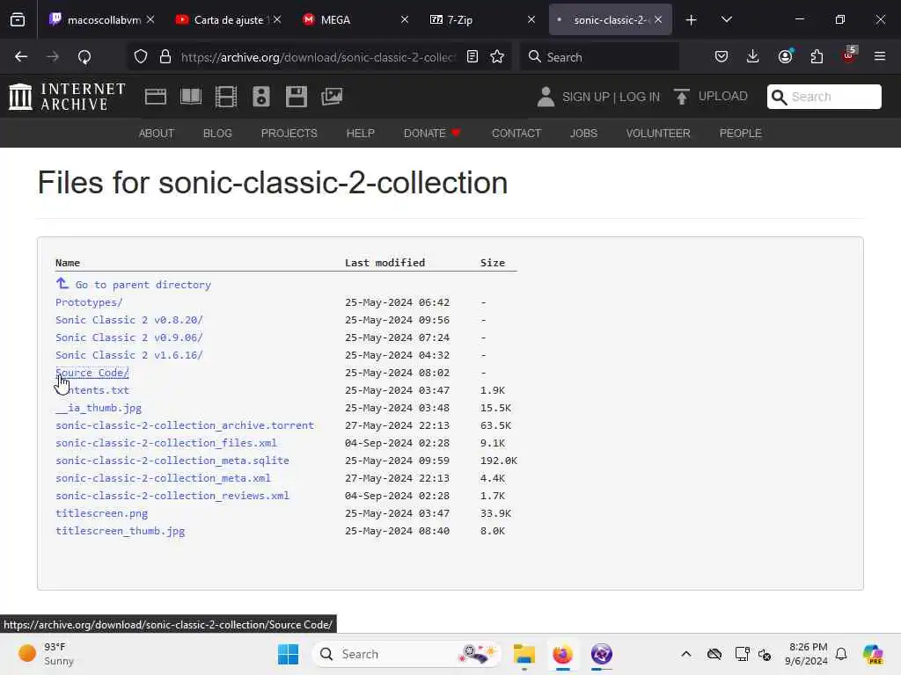Image resolution: width=901 pixels, height=675 pixels.
Task: Open titlescreen.png
Action: pyautogui.click(x=102, y=513)
